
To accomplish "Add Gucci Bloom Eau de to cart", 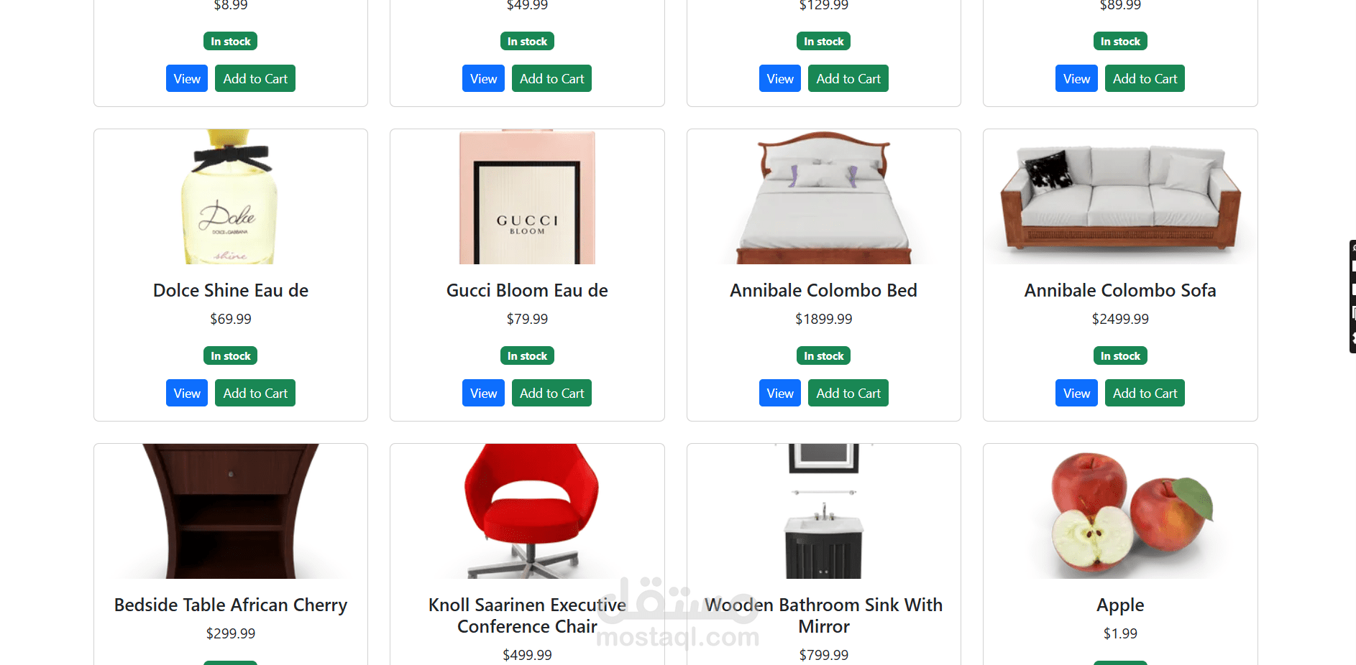I will click(x=551, y=393).
